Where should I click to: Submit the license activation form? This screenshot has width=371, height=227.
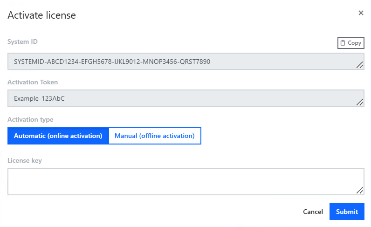(347, 211)
